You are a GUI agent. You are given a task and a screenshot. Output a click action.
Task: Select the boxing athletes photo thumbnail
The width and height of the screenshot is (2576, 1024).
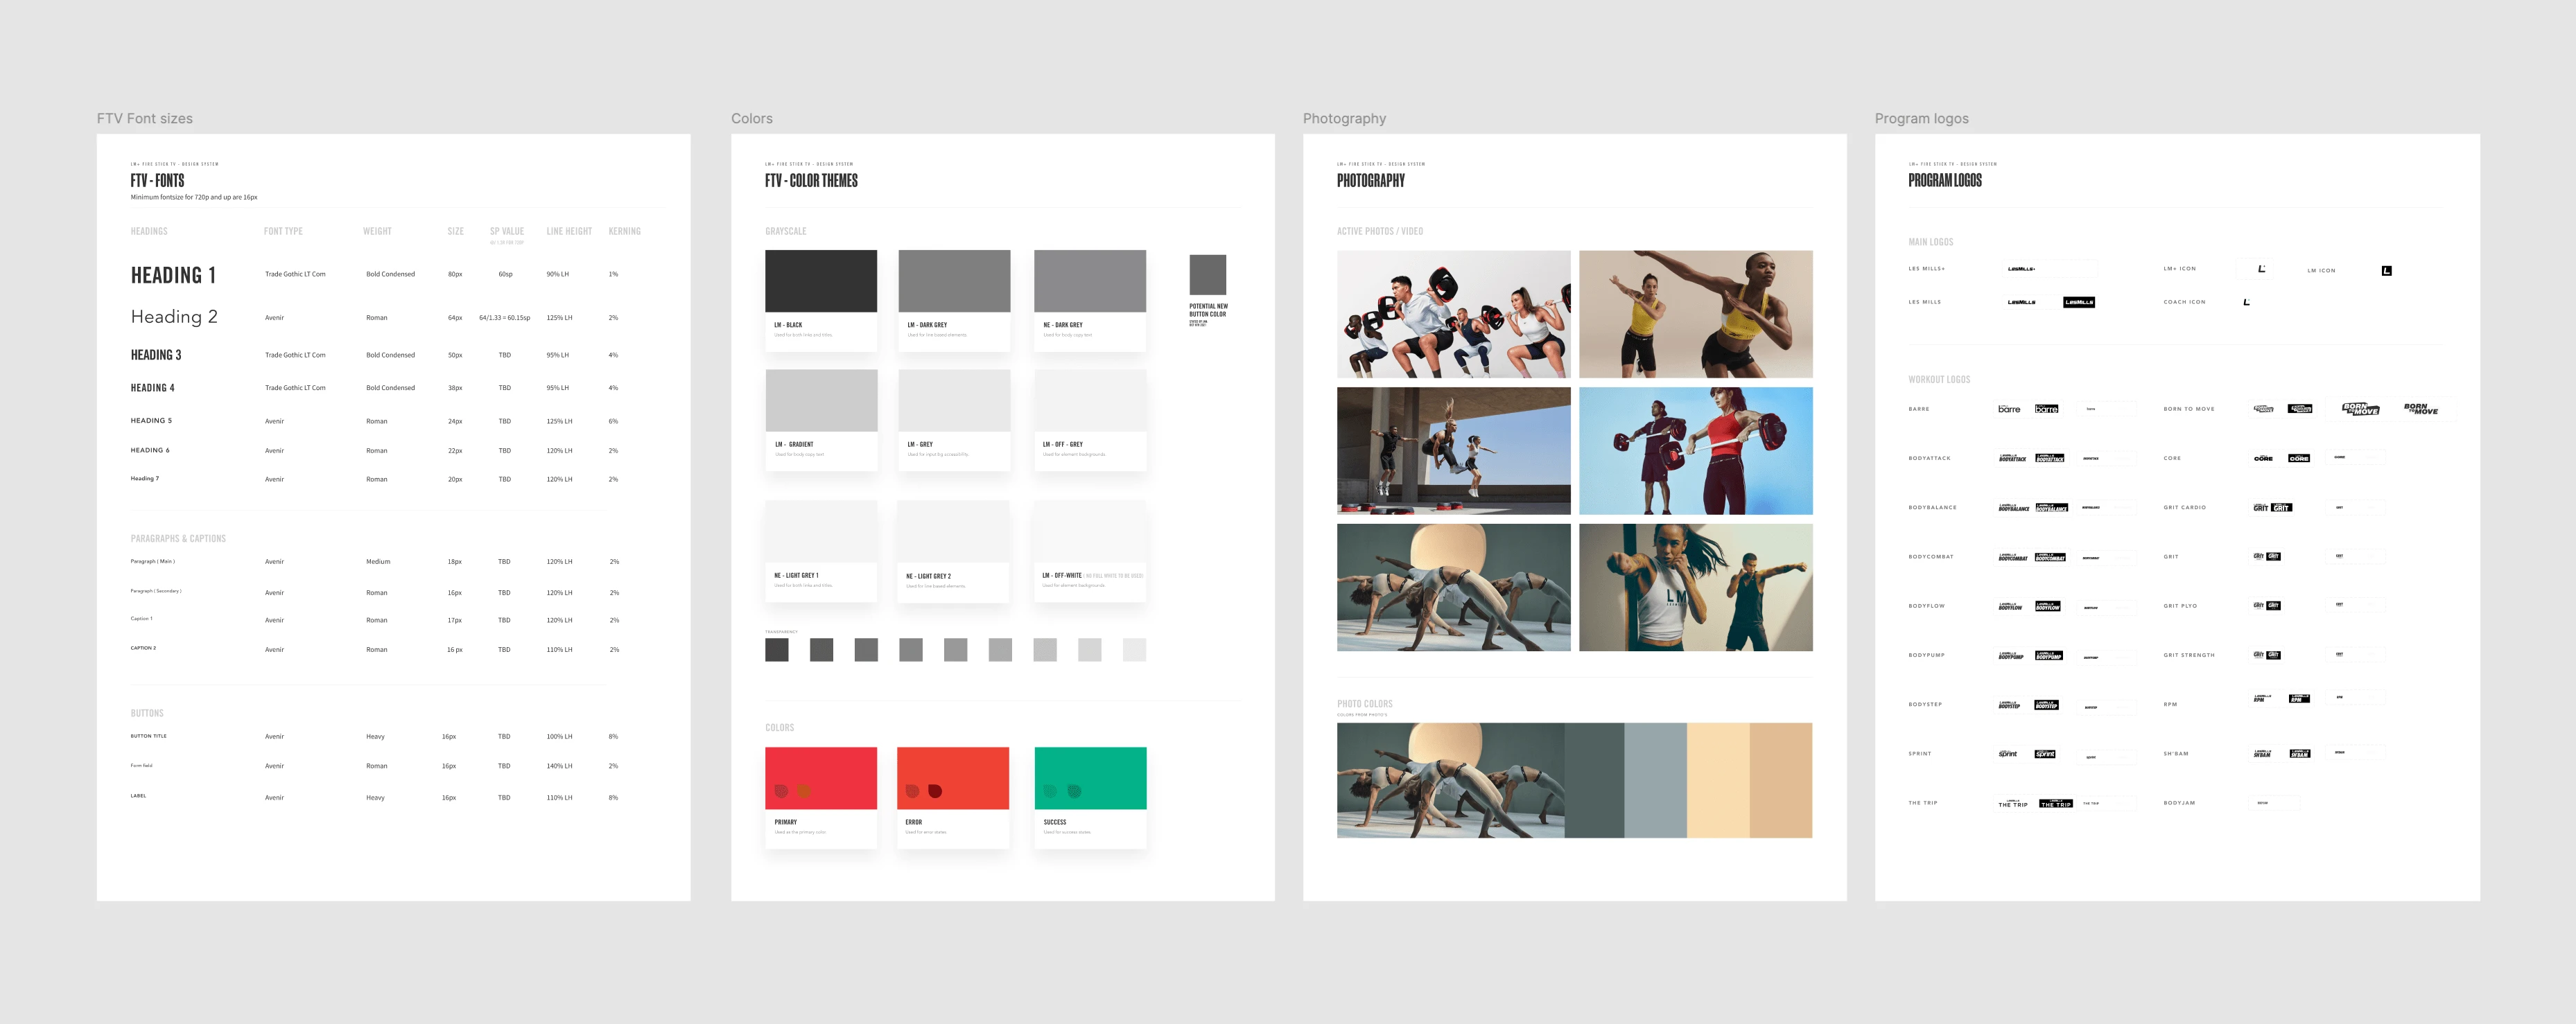(x=1695, y=588)
